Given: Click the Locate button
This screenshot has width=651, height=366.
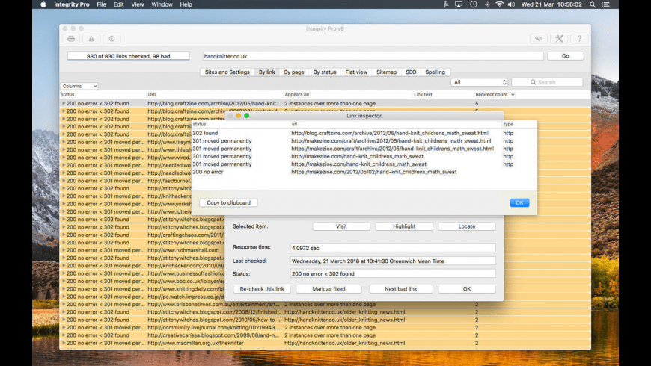Looking at the screenshot, I should (x=467, y=226).
